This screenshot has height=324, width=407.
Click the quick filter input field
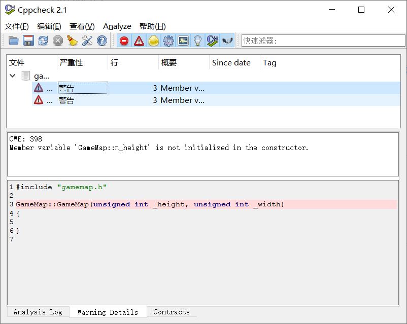click(x=323, y=41)
